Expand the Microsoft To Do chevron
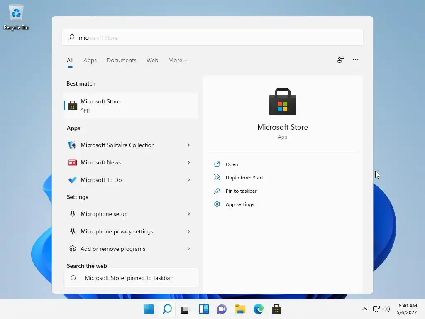The width and height of the screenshot is (425, 319). 189,180
